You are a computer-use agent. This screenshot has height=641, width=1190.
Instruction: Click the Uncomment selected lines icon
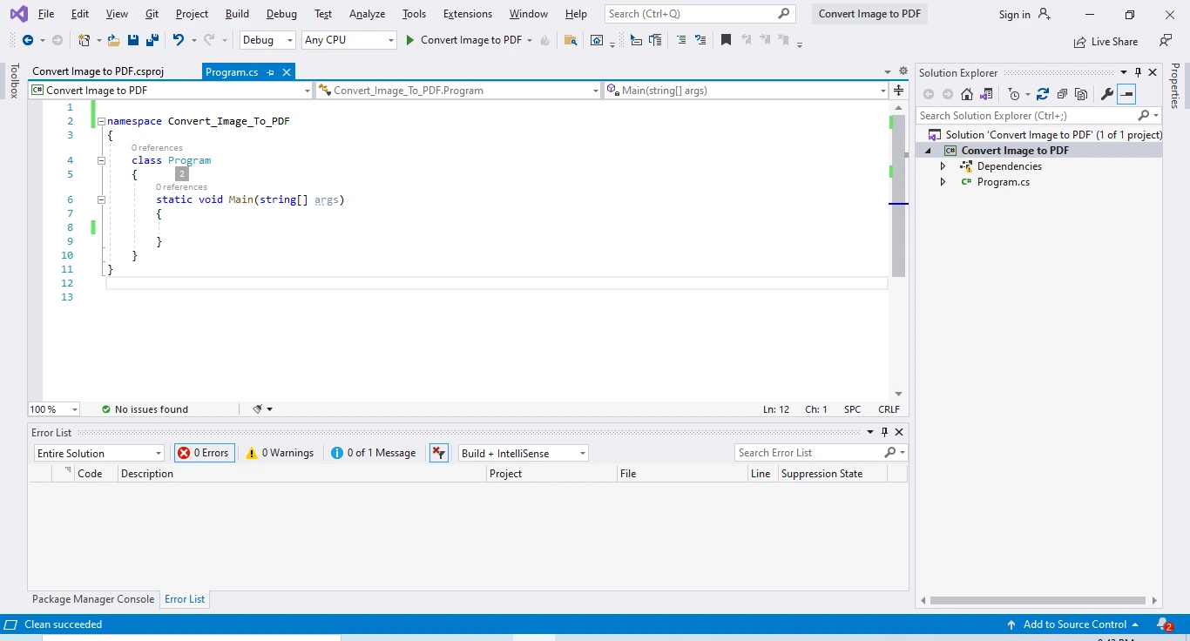[x=700, y=40]
